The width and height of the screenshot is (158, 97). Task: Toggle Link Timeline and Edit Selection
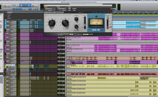(x=17, y=9)
